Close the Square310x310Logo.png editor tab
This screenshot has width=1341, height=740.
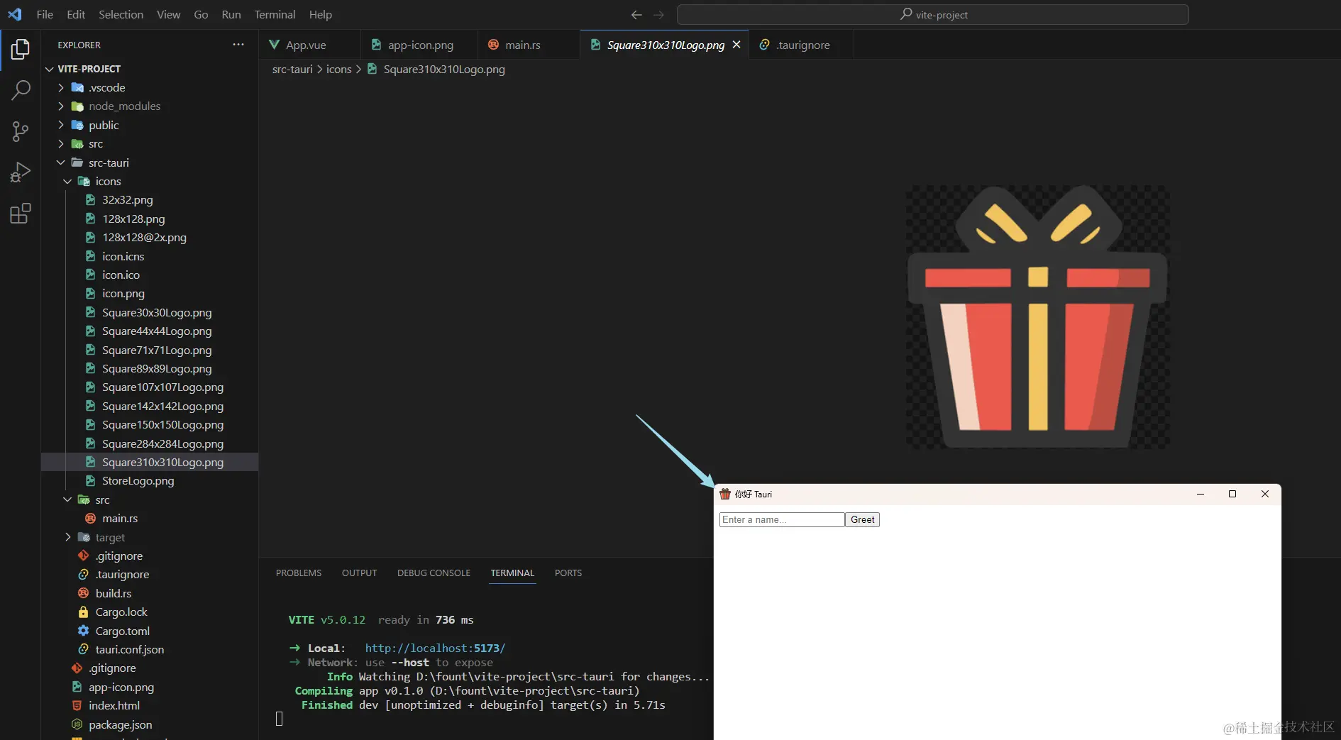(x=736, y=45)
